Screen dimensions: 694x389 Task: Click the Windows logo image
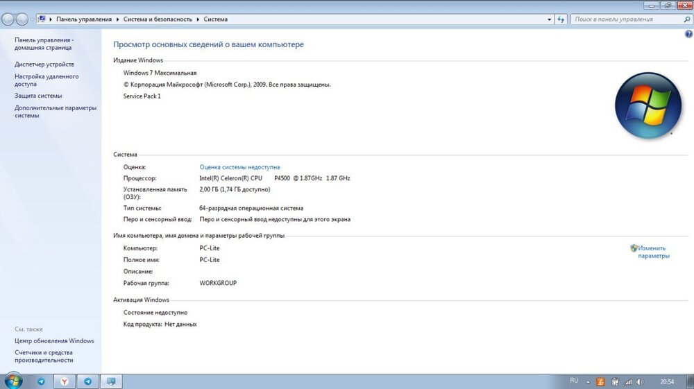pos(648,105)
